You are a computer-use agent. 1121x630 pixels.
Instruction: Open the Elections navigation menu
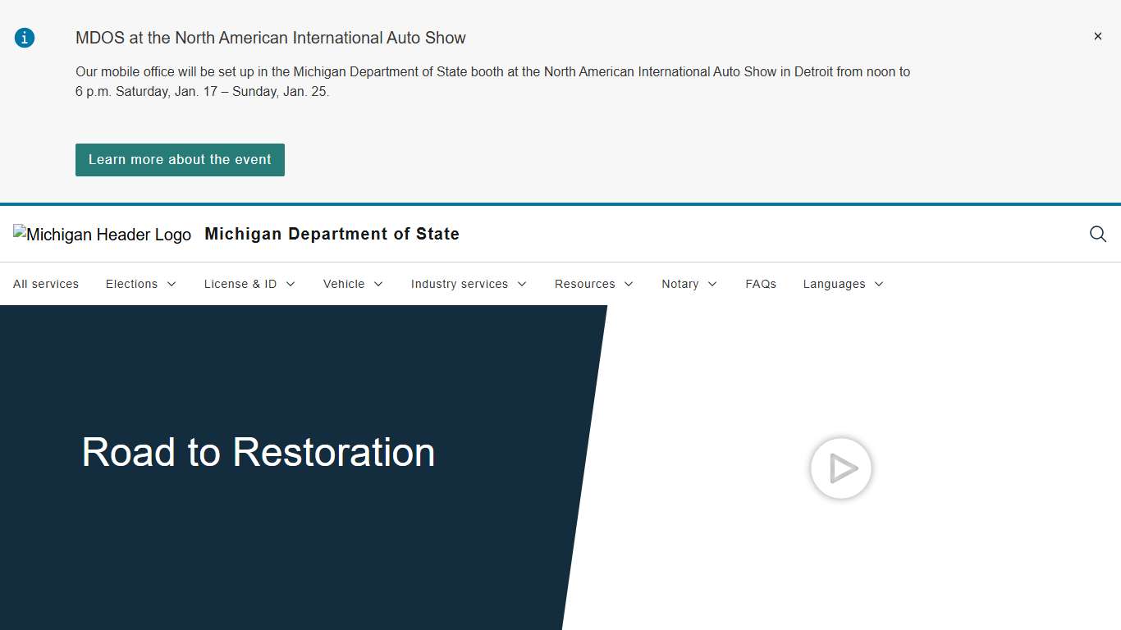point(131,284)
